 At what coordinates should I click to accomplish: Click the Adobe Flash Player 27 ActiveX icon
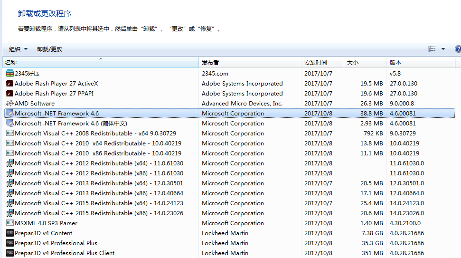pyautogui.click(x=9, y=83)
